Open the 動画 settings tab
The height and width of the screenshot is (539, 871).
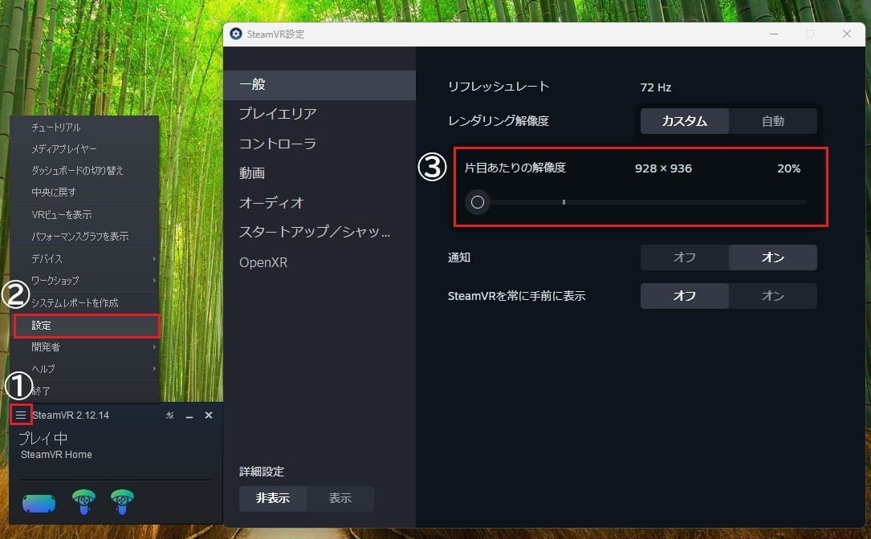[x=320, y=173]
